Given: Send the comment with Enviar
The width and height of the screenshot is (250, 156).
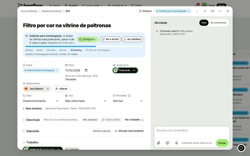Looking at the screenshot, I should [222, 143].
